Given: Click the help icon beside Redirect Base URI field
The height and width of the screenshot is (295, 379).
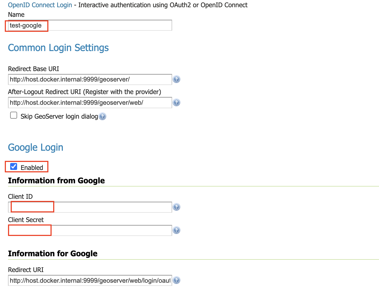Looking at the screenshot, I should [x=176, y=79].
